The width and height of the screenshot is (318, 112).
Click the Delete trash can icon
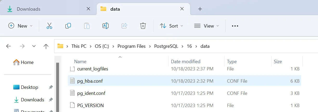(143, 26)
